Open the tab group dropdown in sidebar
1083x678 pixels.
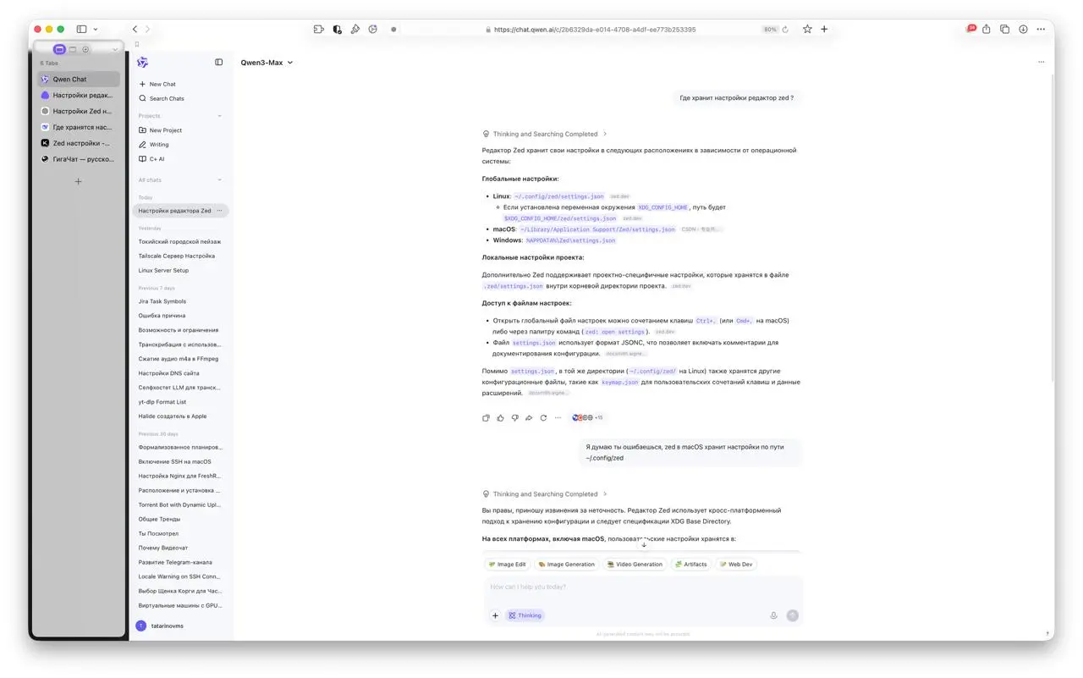[x=115, y=49]
